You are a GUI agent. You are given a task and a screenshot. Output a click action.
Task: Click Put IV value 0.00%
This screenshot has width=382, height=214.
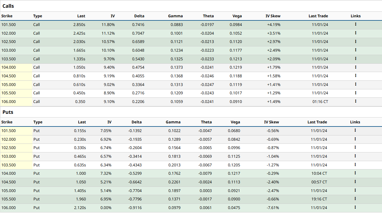click(x=106, y=208)
